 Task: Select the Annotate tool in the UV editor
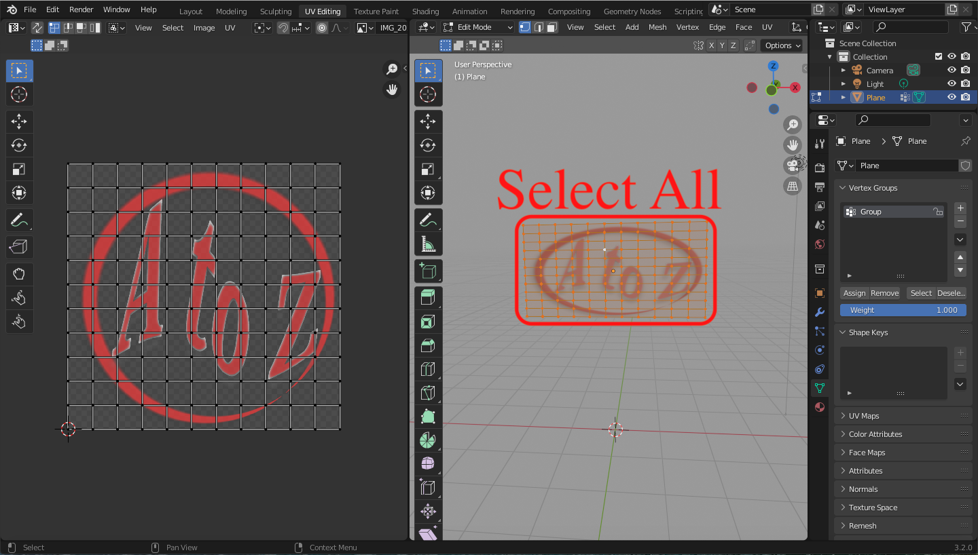[x=19, y=221]
